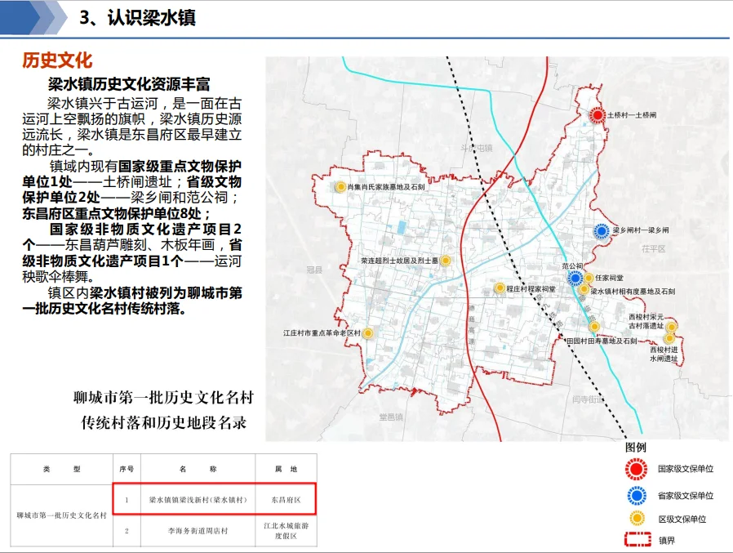This screenshot has height=553, width=733.
Task: Select the highlighted 梁水镇镇梁浅新村 table cell
Action: (198, 498)
